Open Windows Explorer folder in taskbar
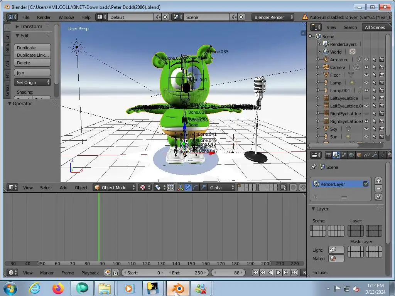 click(105, 288)
